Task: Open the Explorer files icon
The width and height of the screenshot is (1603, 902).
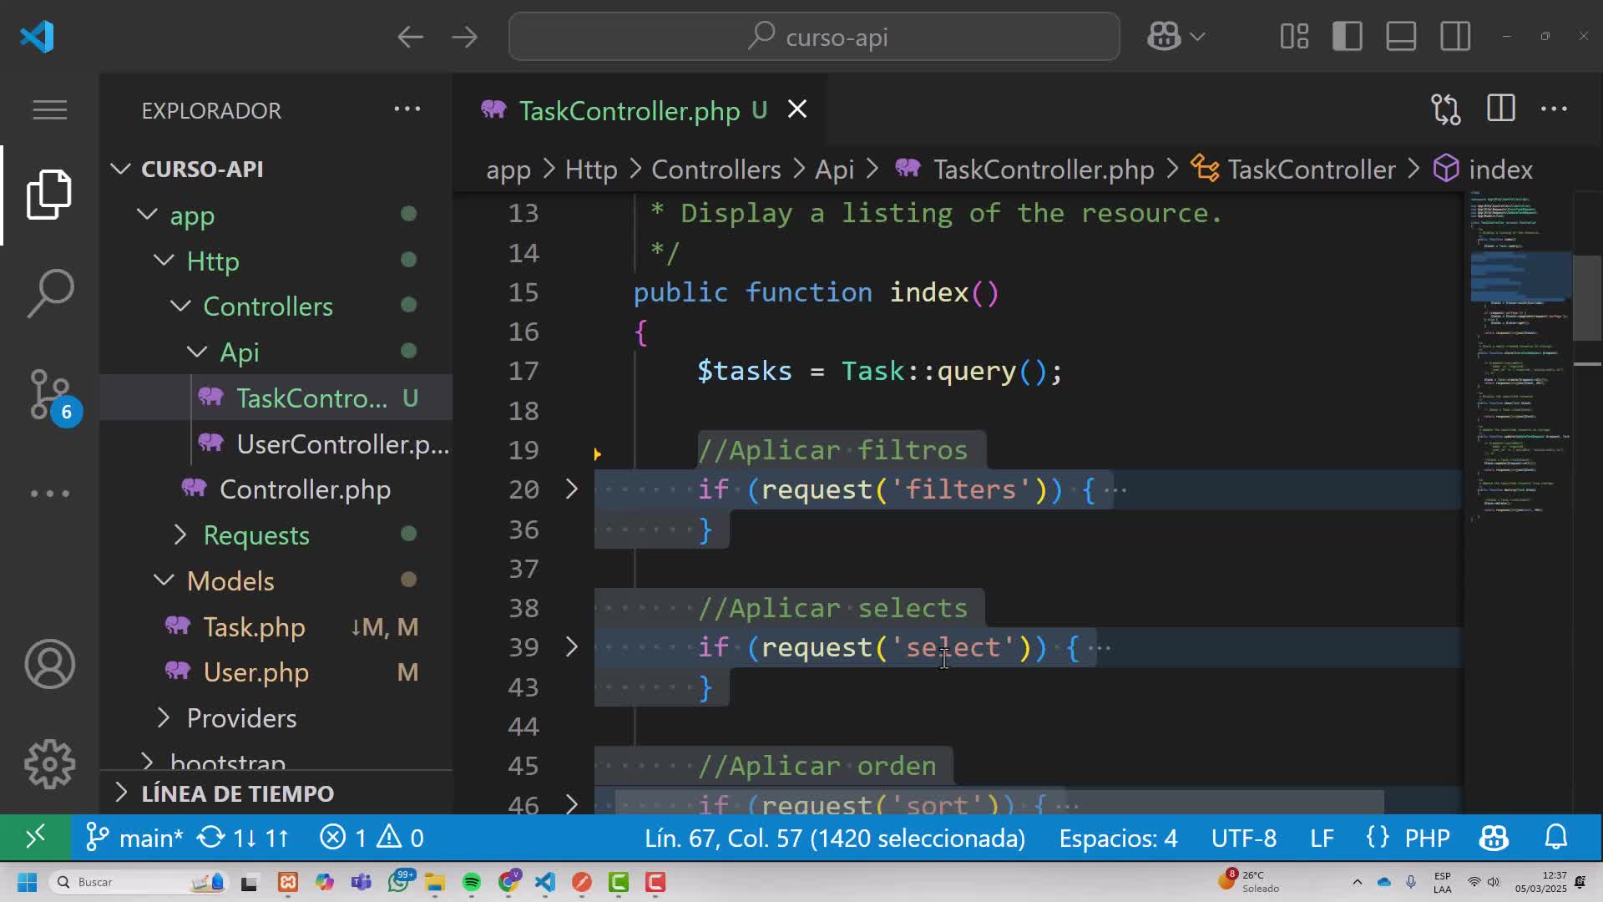Action: [50, 195]
